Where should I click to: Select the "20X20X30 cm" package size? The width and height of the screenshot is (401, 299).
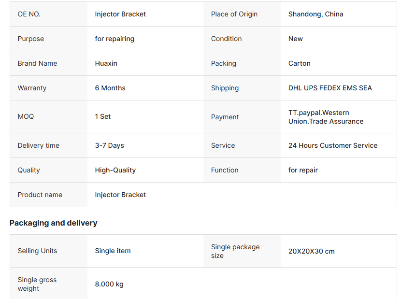click(x=311, y=251)
